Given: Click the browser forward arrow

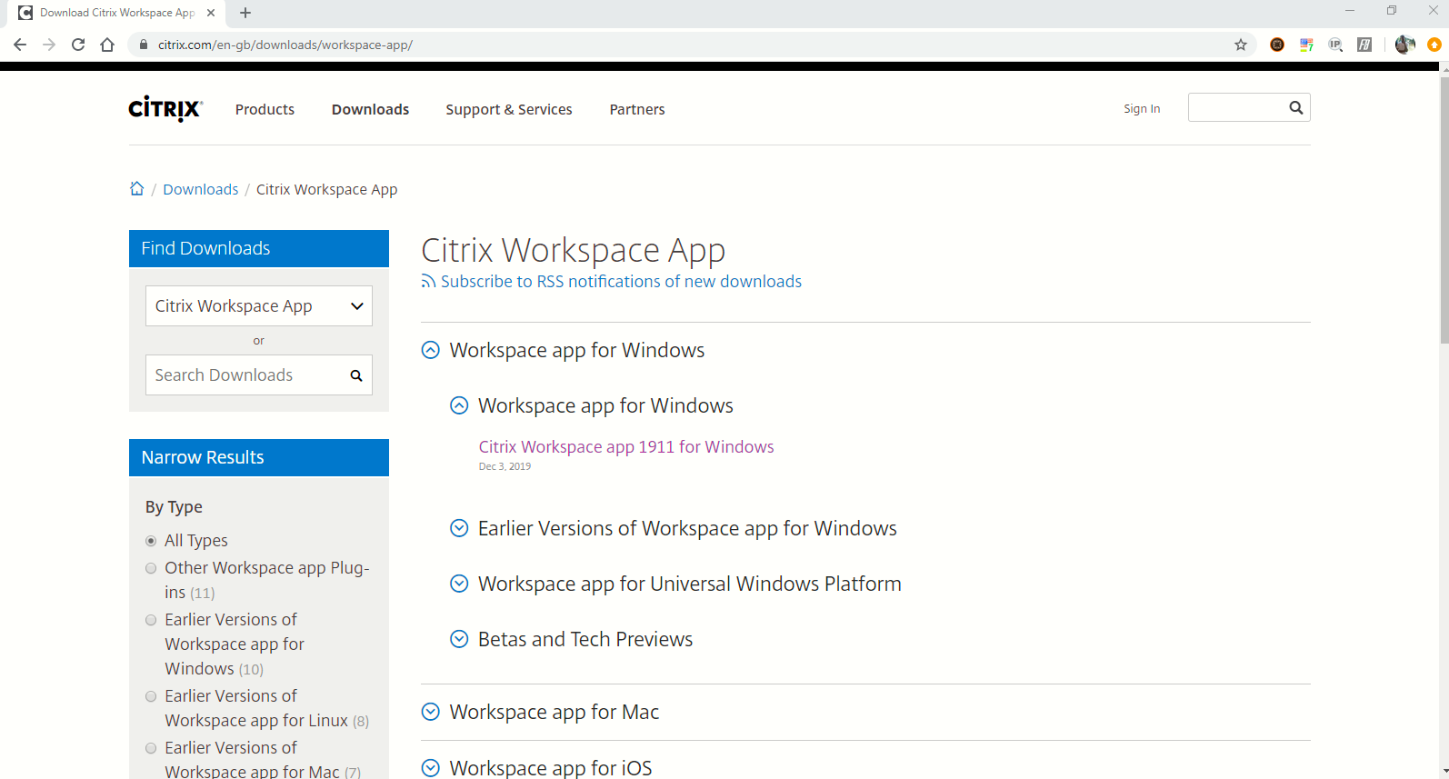Looking at the screenshot, I should (x=49, y=45).
